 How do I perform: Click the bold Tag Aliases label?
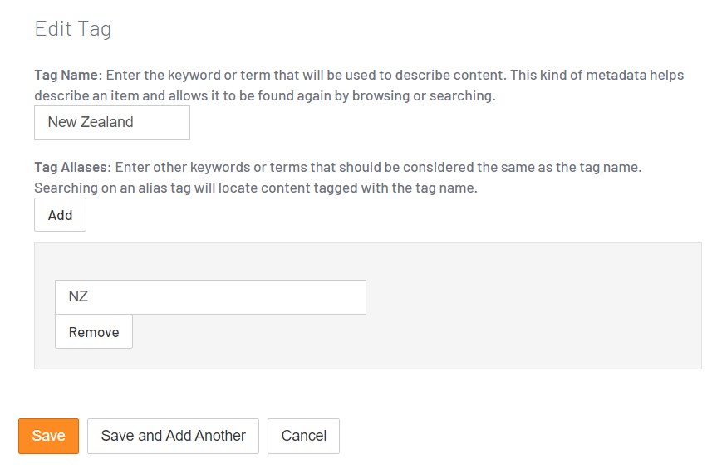71,167
